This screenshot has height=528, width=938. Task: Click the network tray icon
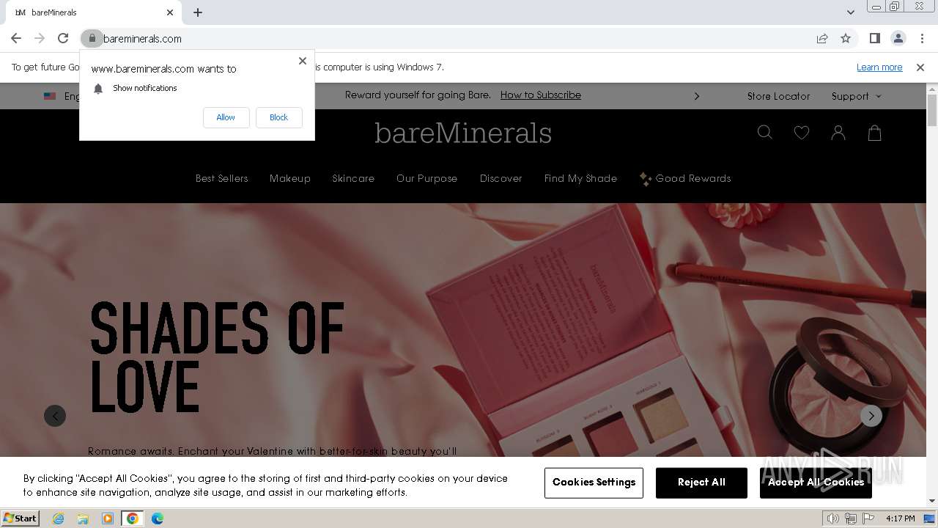click(x=851, y=518)
